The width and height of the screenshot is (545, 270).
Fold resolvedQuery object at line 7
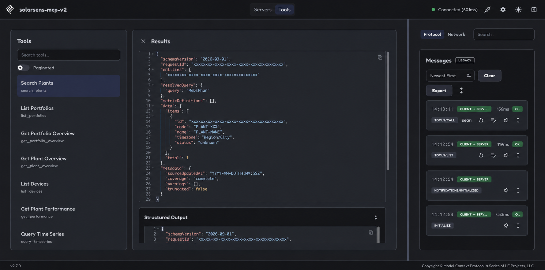(153, 85)
